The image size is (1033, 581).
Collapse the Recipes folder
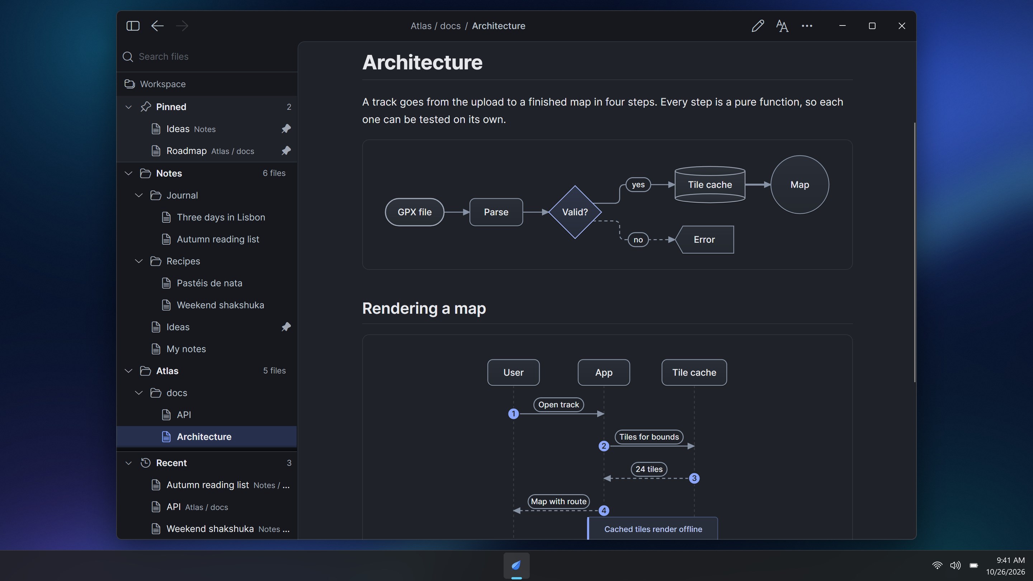139,261
